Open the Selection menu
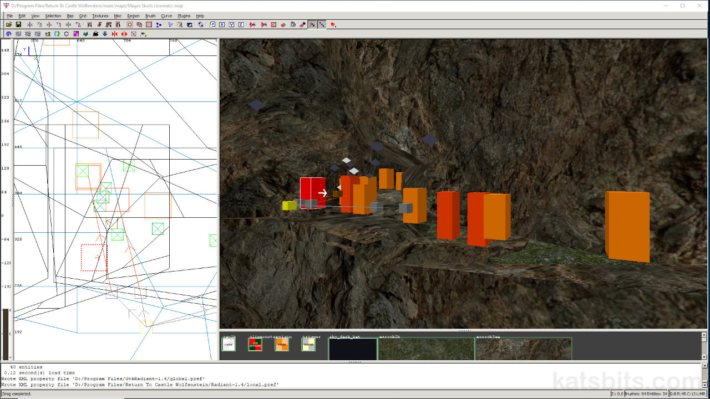 click(x=53, y=16)
